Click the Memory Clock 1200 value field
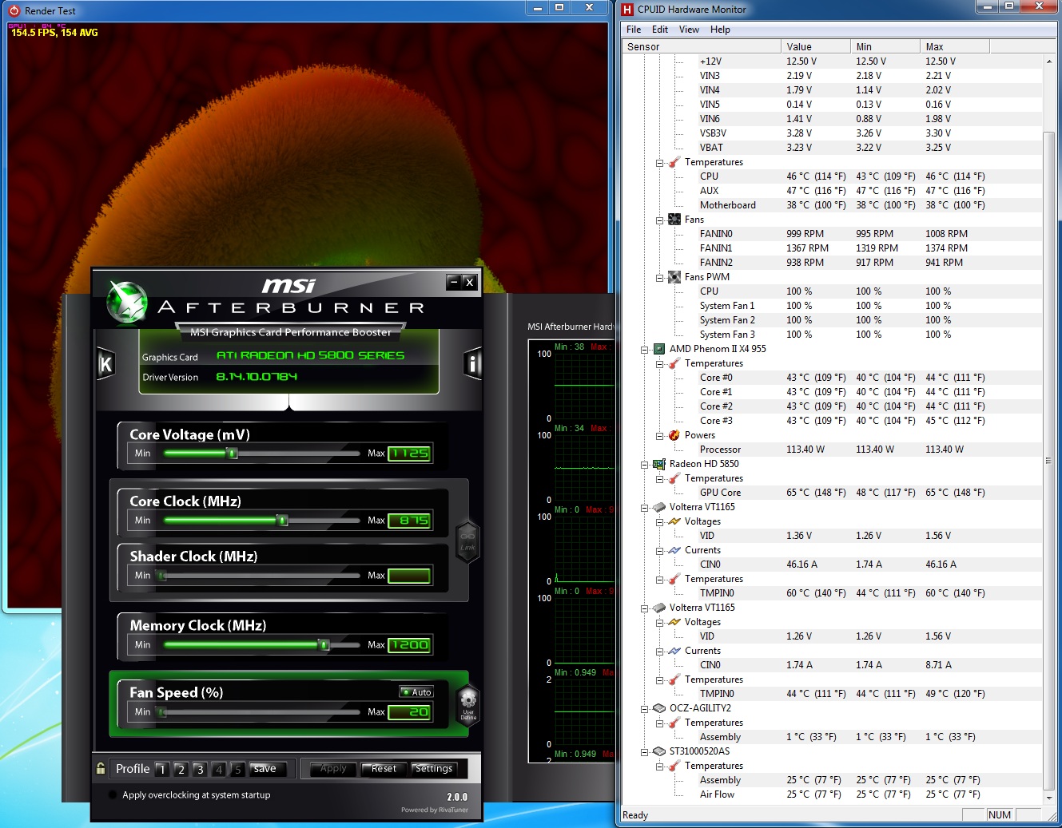The height and width of the screenshot is (828, 1062). pyautogui.click(x=410, y=645)
